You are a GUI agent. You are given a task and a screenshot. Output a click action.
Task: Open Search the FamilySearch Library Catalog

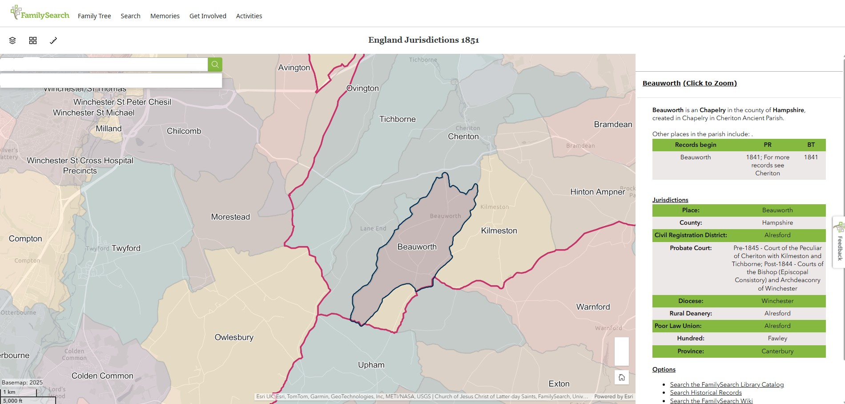tap(727, 384)
